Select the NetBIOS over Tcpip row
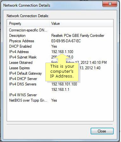This screenshot has width=121, height=142. [60, 100]
